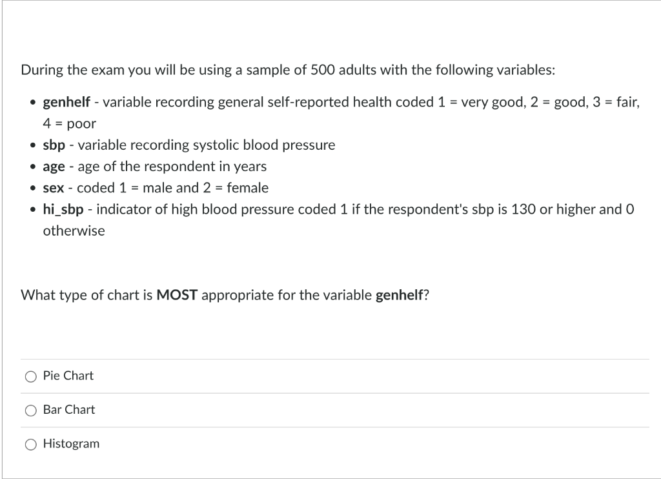Click the 'During the exam' intro sentence

[x=288, y=70]
